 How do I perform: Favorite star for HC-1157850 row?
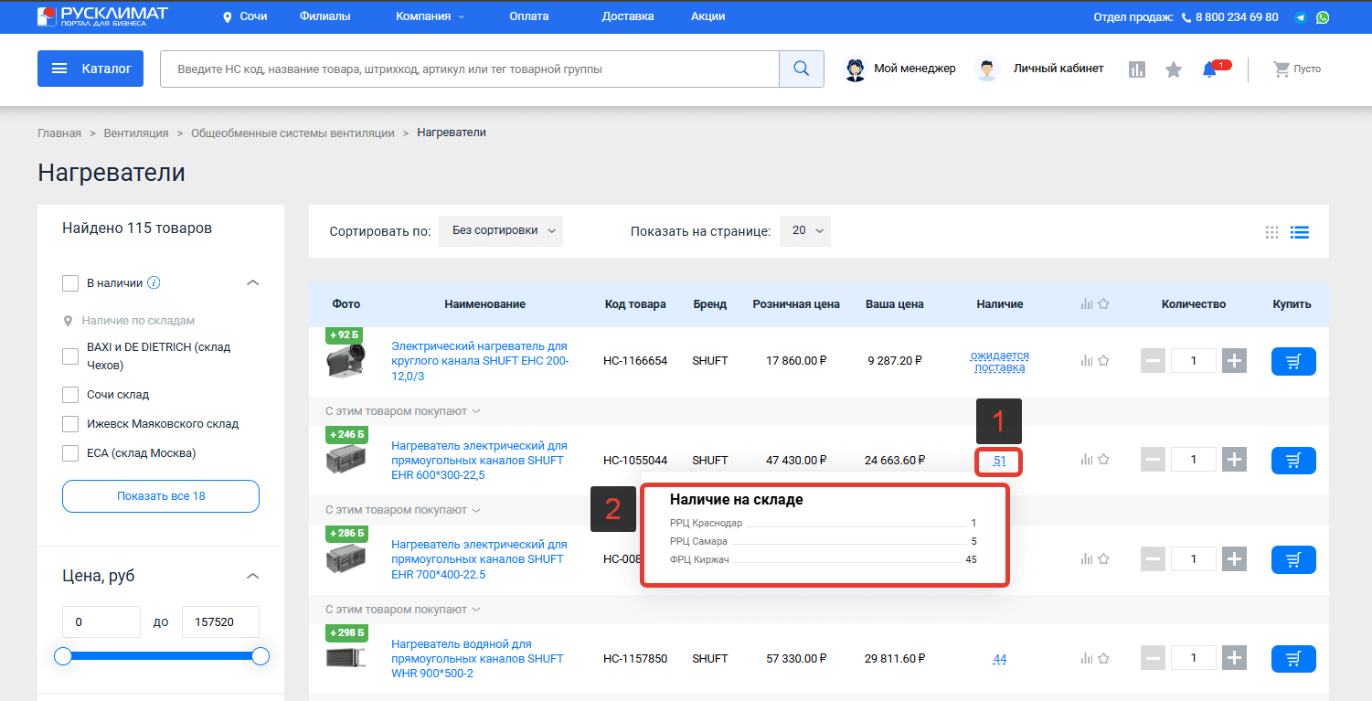(1103, 658)
